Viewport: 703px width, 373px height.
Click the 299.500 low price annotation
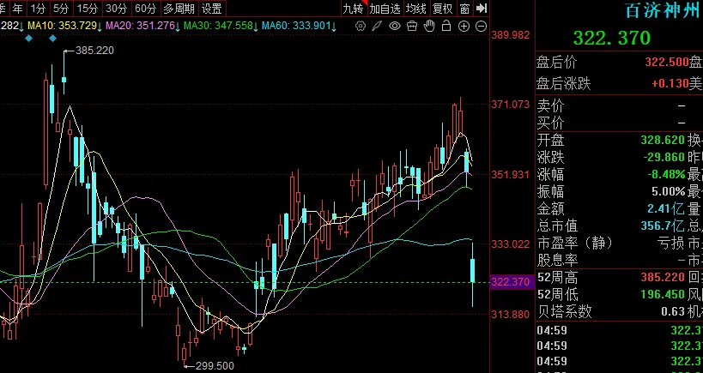(x=215, y=366)
